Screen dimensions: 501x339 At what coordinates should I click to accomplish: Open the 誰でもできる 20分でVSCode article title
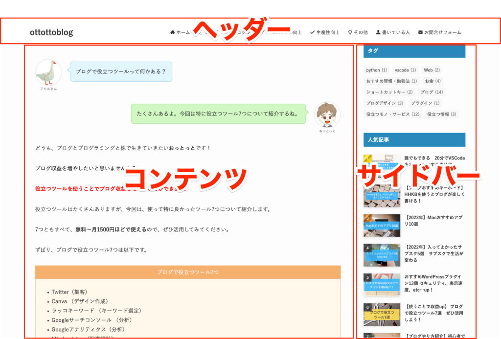pos(434,161)
